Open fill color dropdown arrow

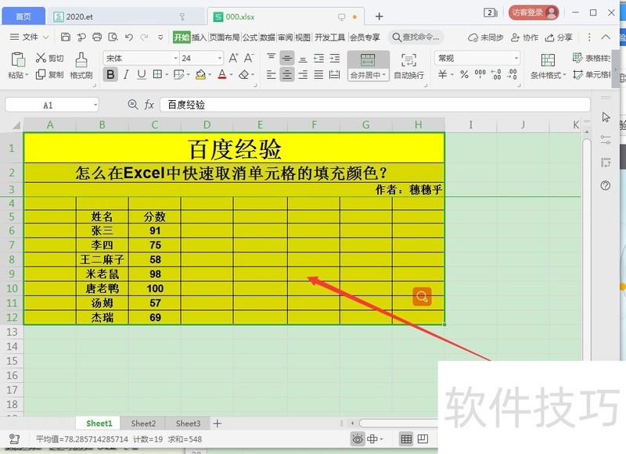click(210, 74)
